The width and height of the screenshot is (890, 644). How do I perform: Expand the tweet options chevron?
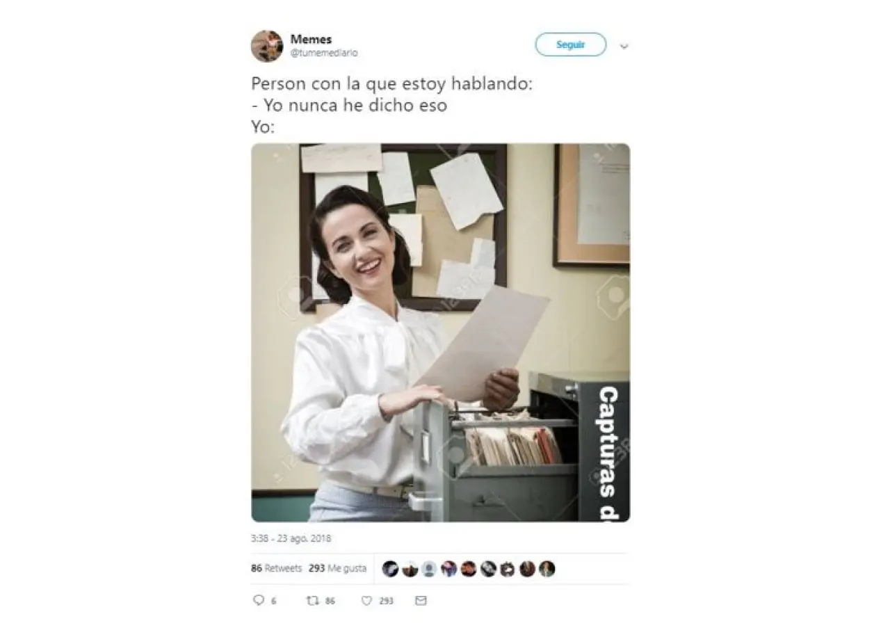tap(624, 47)
